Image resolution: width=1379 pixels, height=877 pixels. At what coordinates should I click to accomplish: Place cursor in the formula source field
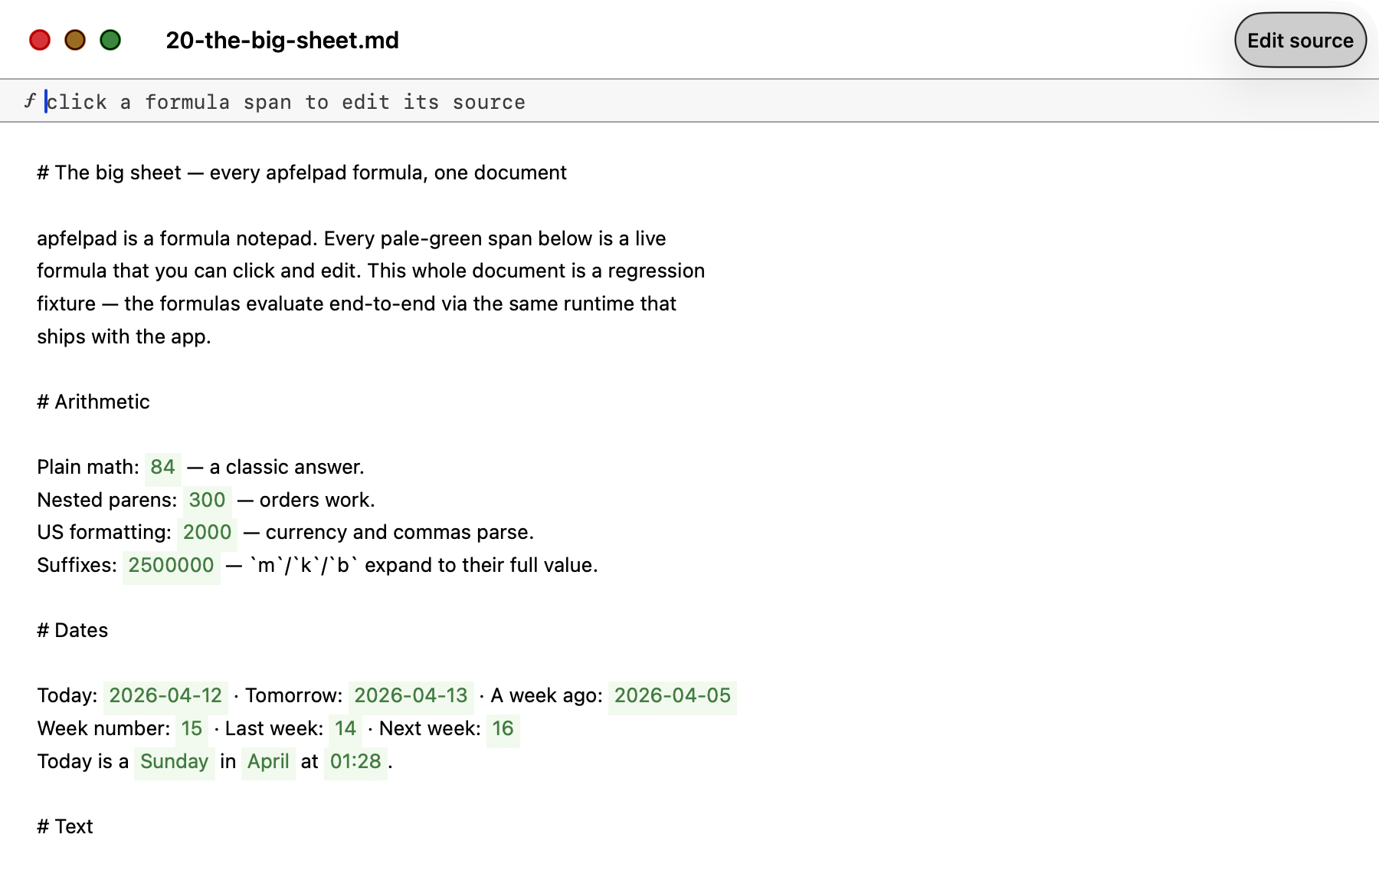(x=306, y=101)
